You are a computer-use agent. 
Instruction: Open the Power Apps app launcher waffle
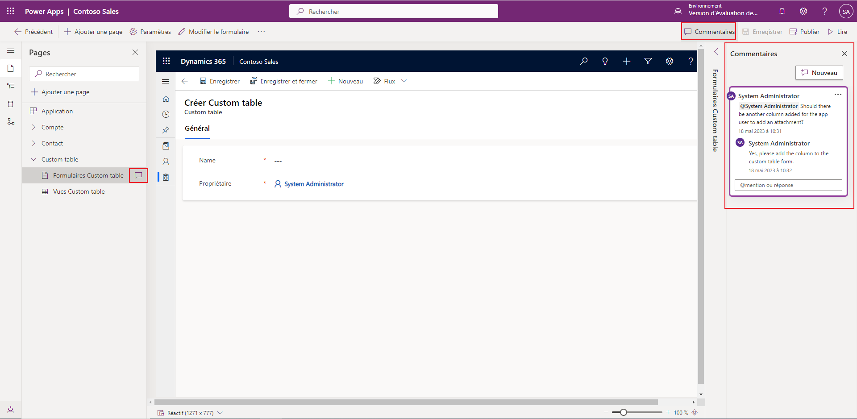click(11, 11)
